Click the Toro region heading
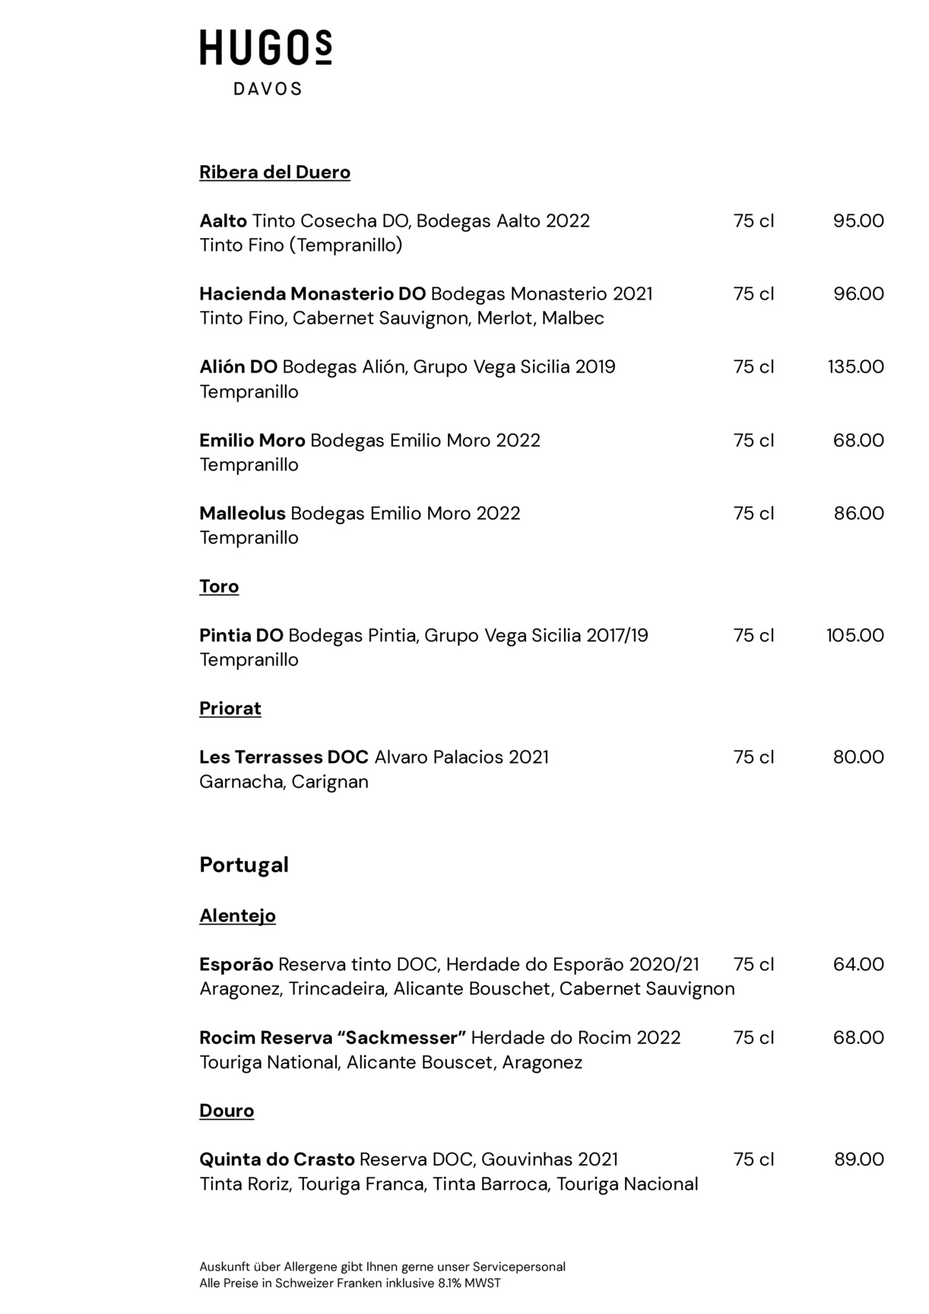The width and height of the screenshot is (929, 1314). tap(219, 586)
